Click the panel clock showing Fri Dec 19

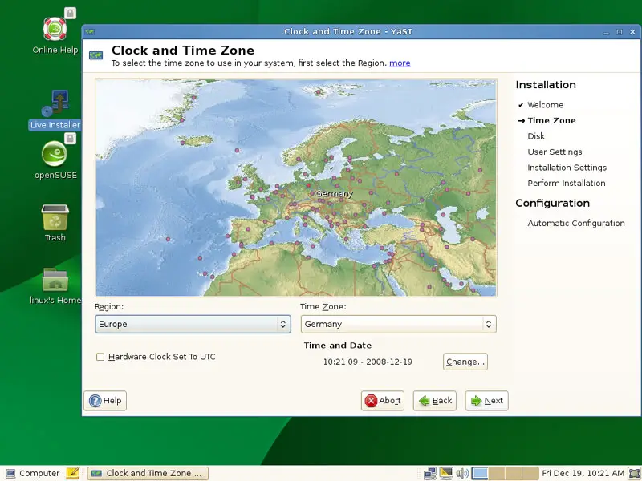583,473
